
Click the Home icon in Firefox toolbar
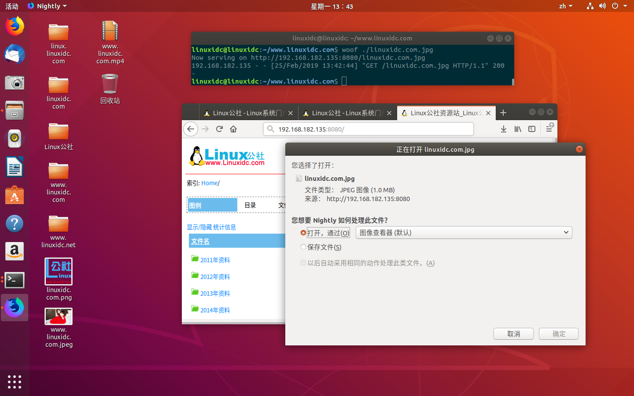point(233,128)
